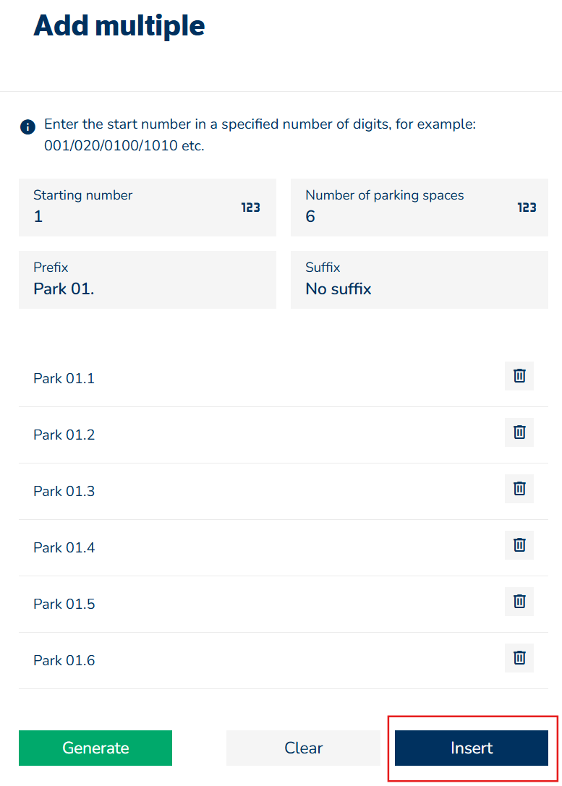Delete the Park 01.4 entry

[519, 545]
